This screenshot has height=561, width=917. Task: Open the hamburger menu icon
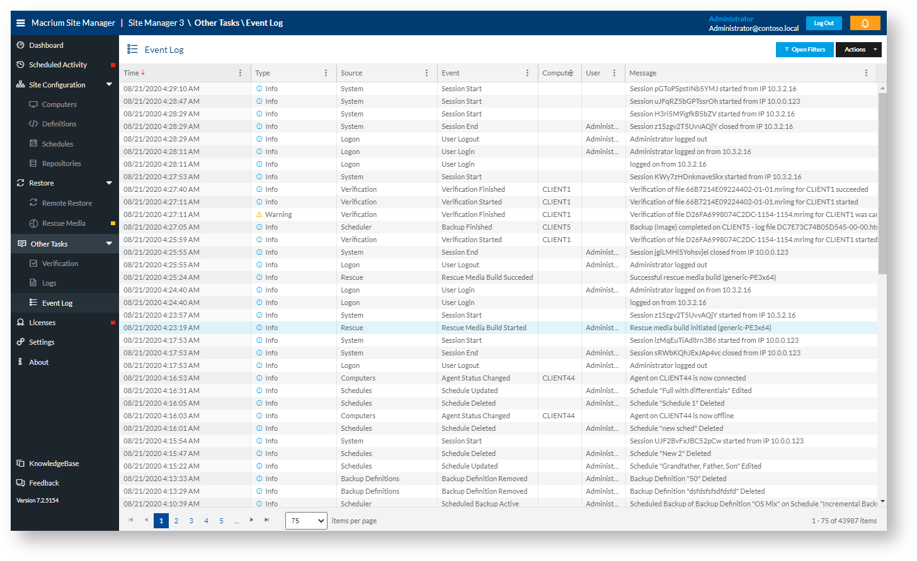click(x=21, y=23)
